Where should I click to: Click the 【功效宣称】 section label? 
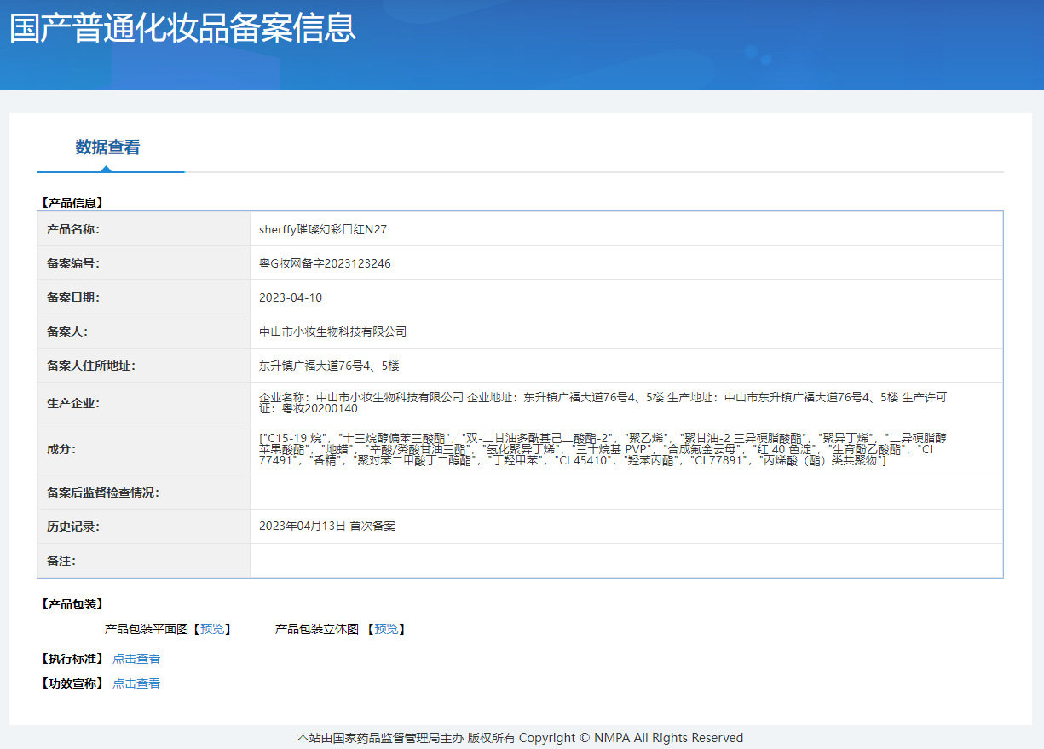point(72,683)
